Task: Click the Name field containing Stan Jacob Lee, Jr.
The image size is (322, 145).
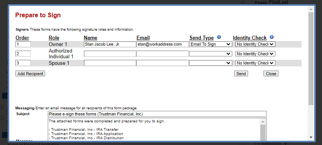Action: [110, 44]
